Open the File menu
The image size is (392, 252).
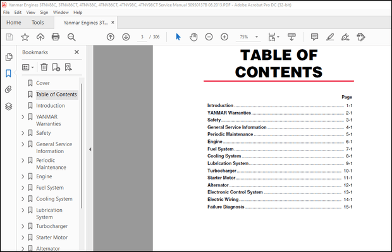coord(6,12)
